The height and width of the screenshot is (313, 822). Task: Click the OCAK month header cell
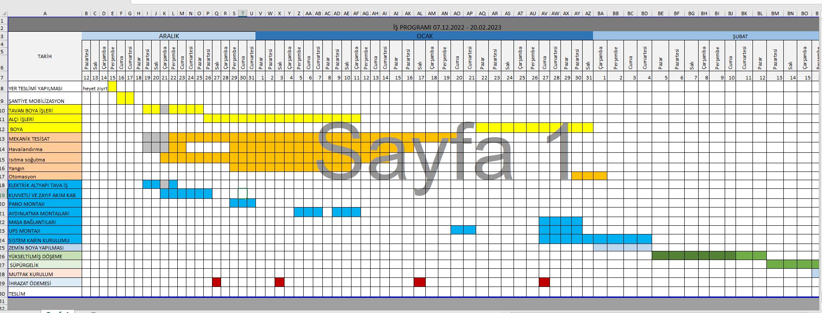pos(424,36)
